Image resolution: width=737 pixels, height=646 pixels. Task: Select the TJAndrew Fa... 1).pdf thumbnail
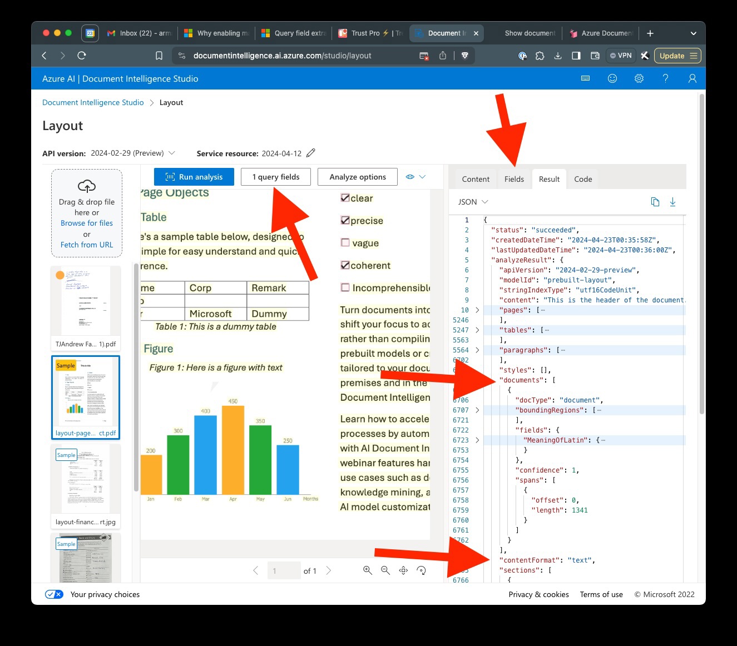coord(86,308)
